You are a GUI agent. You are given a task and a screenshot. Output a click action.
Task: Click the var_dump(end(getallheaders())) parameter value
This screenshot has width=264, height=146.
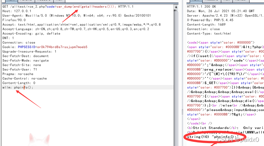pos(86,6)
